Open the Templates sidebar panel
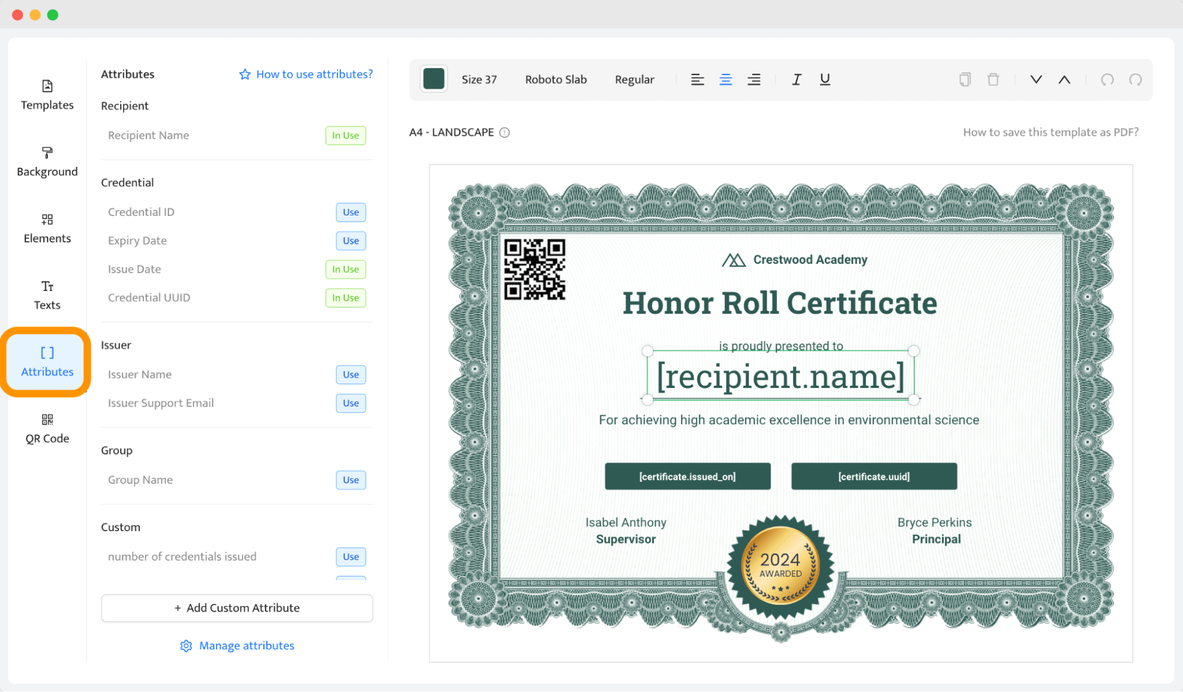1183x692 pixels. click(x=47, y=95)
